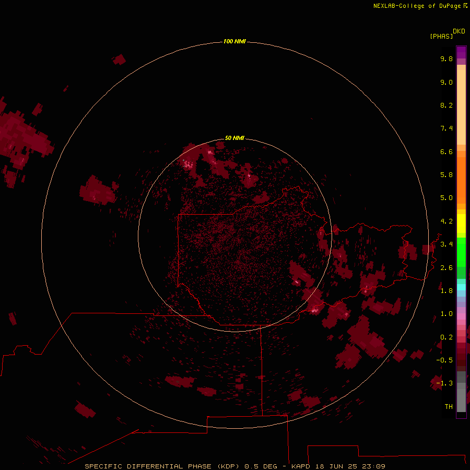Click the -0.5 value on the color scale
The image size is (470, 470).
pyautogui.click(x=444, y=360)
